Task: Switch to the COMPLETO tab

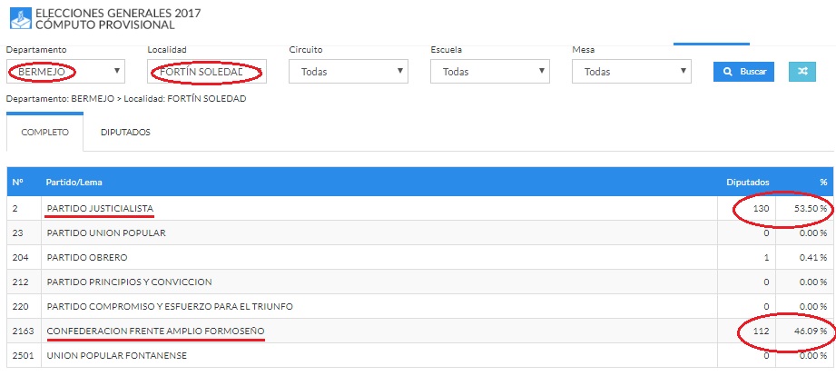Action: (44, 133)
